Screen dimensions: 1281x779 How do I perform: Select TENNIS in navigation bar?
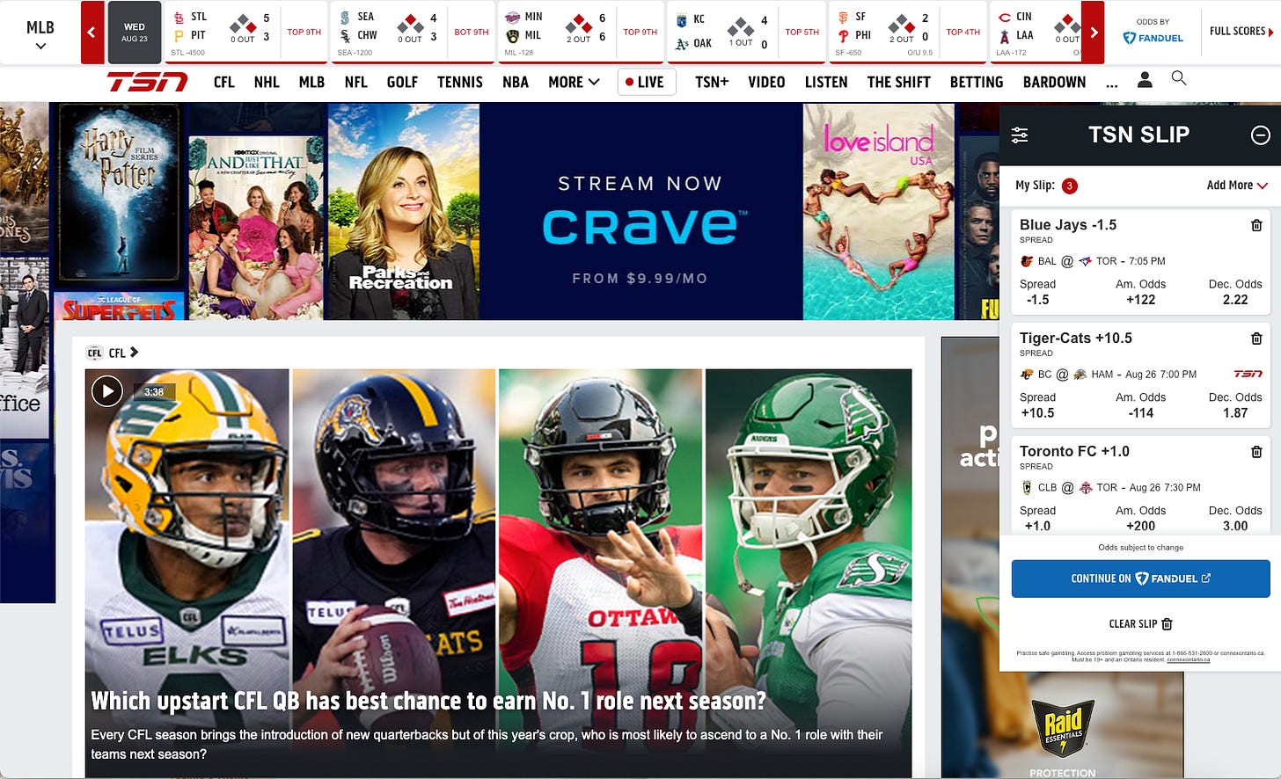pos(460,82)
